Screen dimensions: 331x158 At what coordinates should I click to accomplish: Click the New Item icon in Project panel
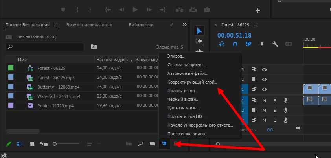click(x=164, y=144)
